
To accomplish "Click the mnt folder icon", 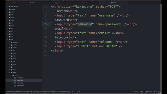I will pyautogui.click(x=10, y=12).
